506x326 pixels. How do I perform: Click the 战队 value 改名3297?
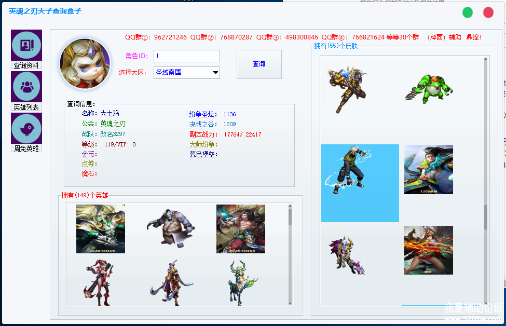point(113,134)
